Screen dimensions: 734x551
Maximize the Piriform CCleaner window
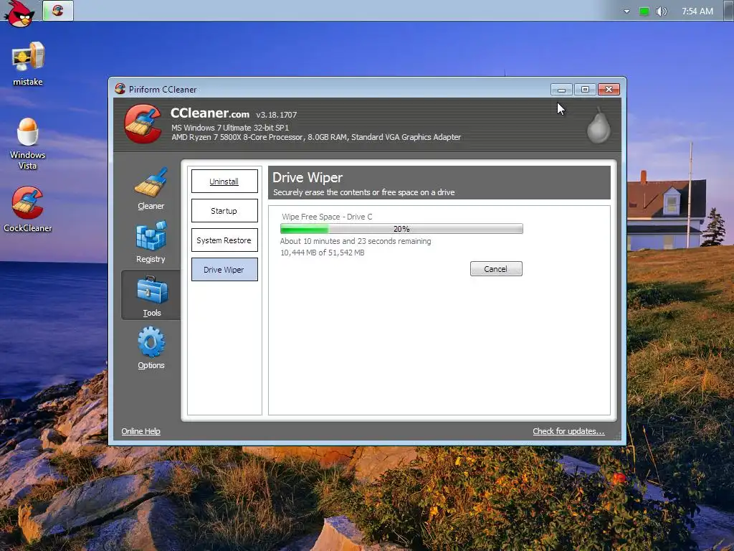pos(585,89)
